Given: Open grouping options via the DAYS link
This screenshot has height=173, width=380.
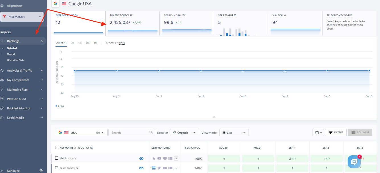Looking at the screenshot, I should click(x=122, y=43).
